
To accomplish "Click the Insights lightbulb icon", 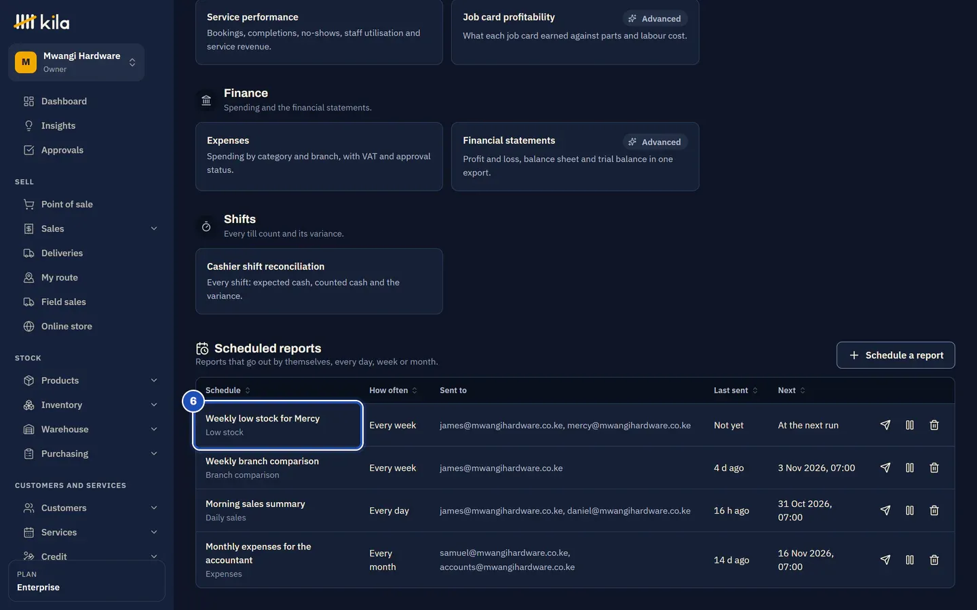I will tap(28, 125).
